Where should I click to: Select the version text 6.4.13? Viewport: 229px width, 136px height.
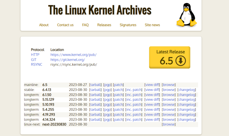(x=47, y=90)
